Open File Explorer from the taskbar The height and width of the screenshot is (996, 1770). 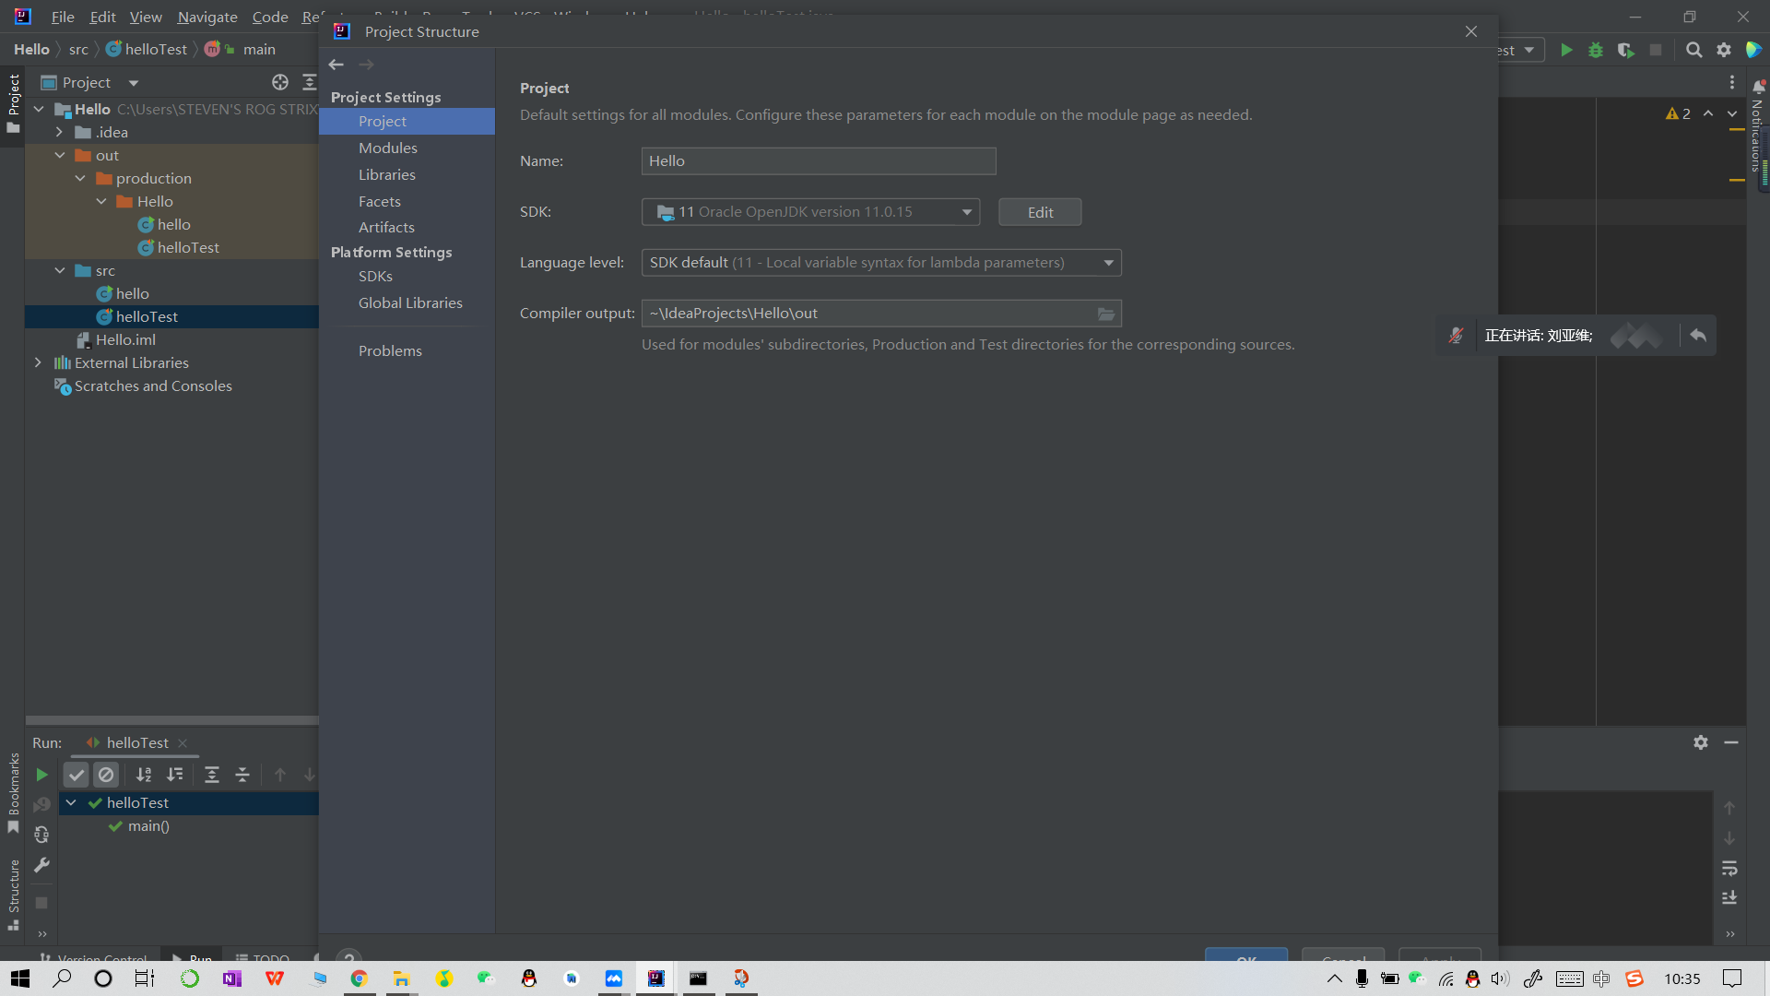(401, 978)
